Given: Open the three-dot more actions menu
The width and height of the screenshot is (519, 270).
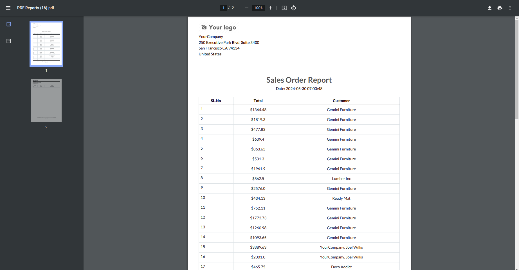Looking at the screenshot, I should (x=510, y=8).
